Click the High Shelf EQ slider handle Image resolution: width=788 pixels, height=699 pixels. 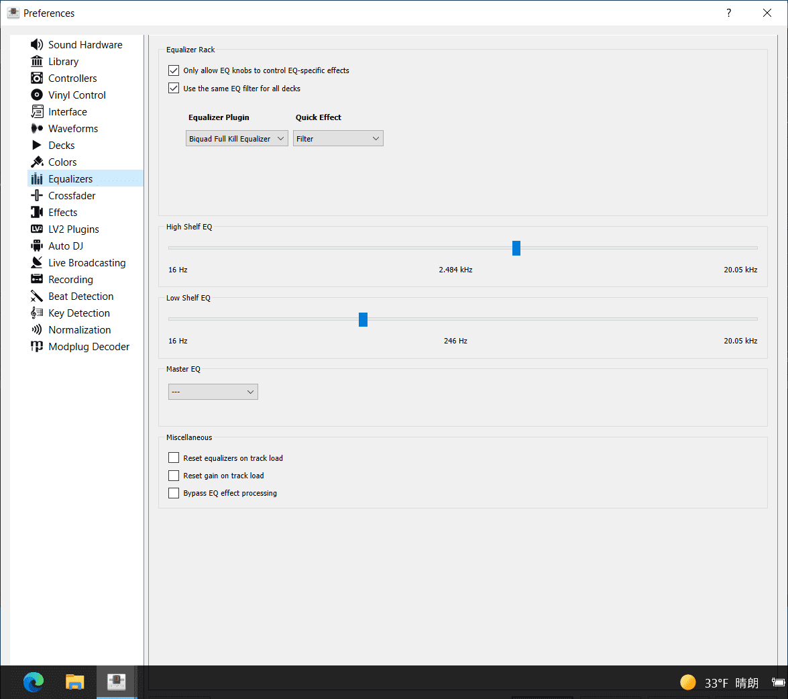point(516,248)
